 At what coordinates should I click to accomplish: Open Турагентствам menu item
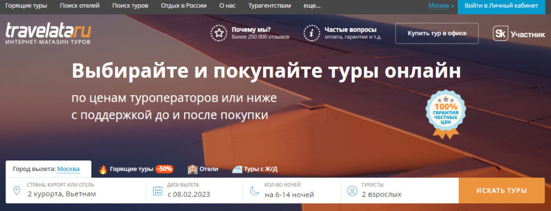(270, 5)
